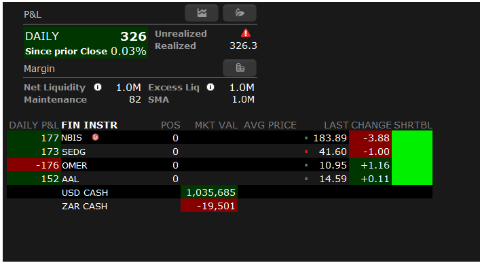The width and height of the screenshot is (480, 263).
Task: Click the SEDG daily P&L value 173
Action: pos(50,152)
